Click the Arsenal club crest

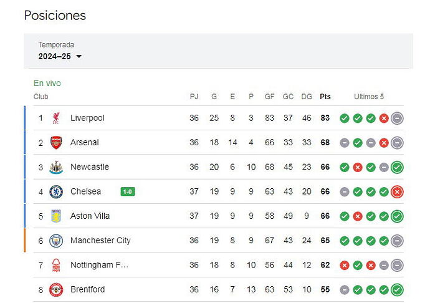click(56, 142)
